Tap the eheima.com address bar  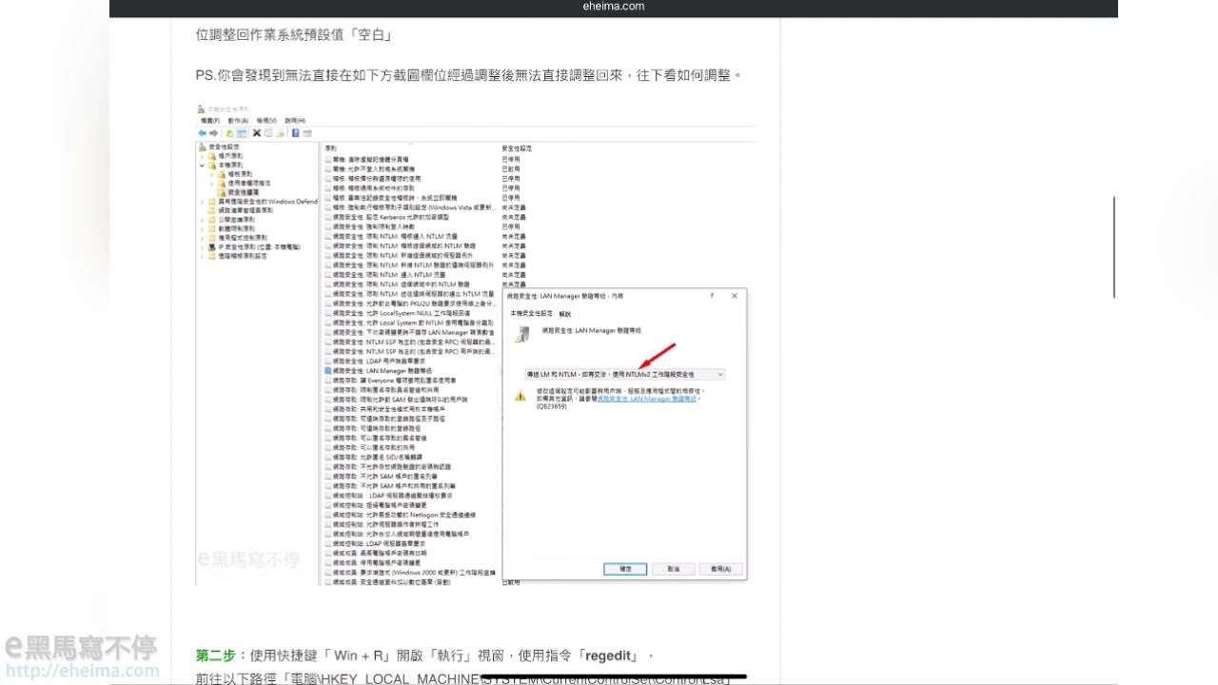[x=614, y=7]
